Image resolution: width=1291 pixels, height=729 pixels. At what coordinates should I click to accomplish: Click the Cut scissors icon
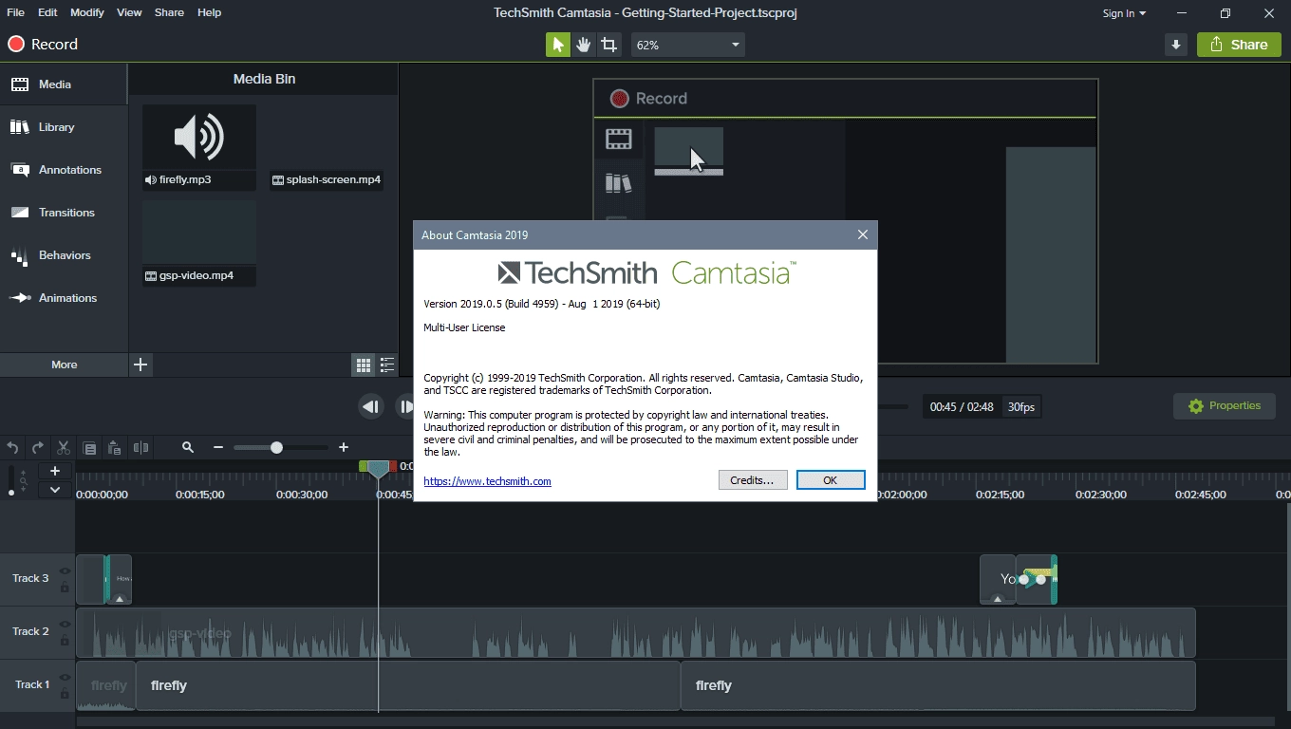point(64,447)
